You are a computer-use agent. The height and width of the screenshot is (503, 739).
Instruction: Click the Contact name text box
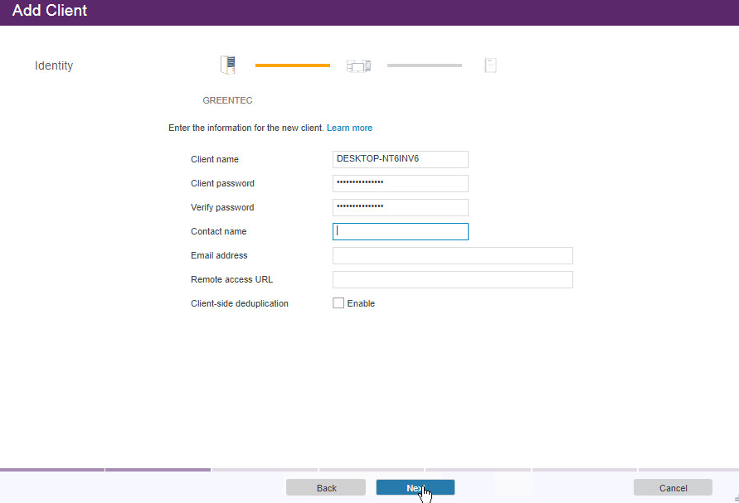tap(400, 232)
